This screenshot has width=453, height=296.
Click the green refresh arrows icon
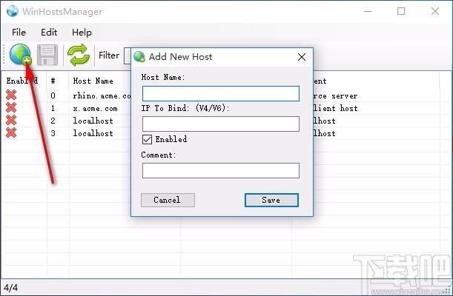[x=79, y=55]
